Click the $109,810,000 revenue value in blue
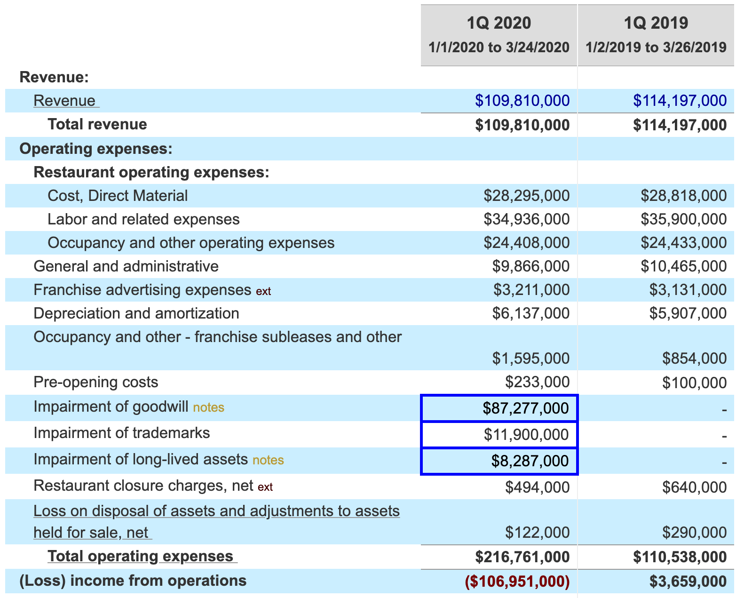Screen dimensions: 744x598 [522, 101]
